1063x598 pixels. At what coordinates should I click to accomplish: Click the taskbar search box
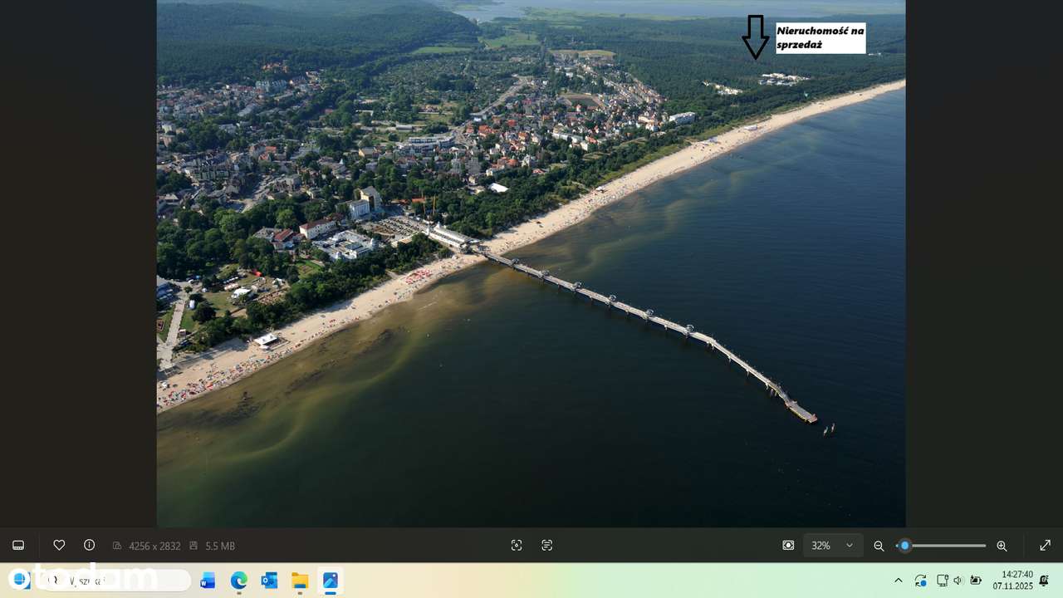(116, 580)
